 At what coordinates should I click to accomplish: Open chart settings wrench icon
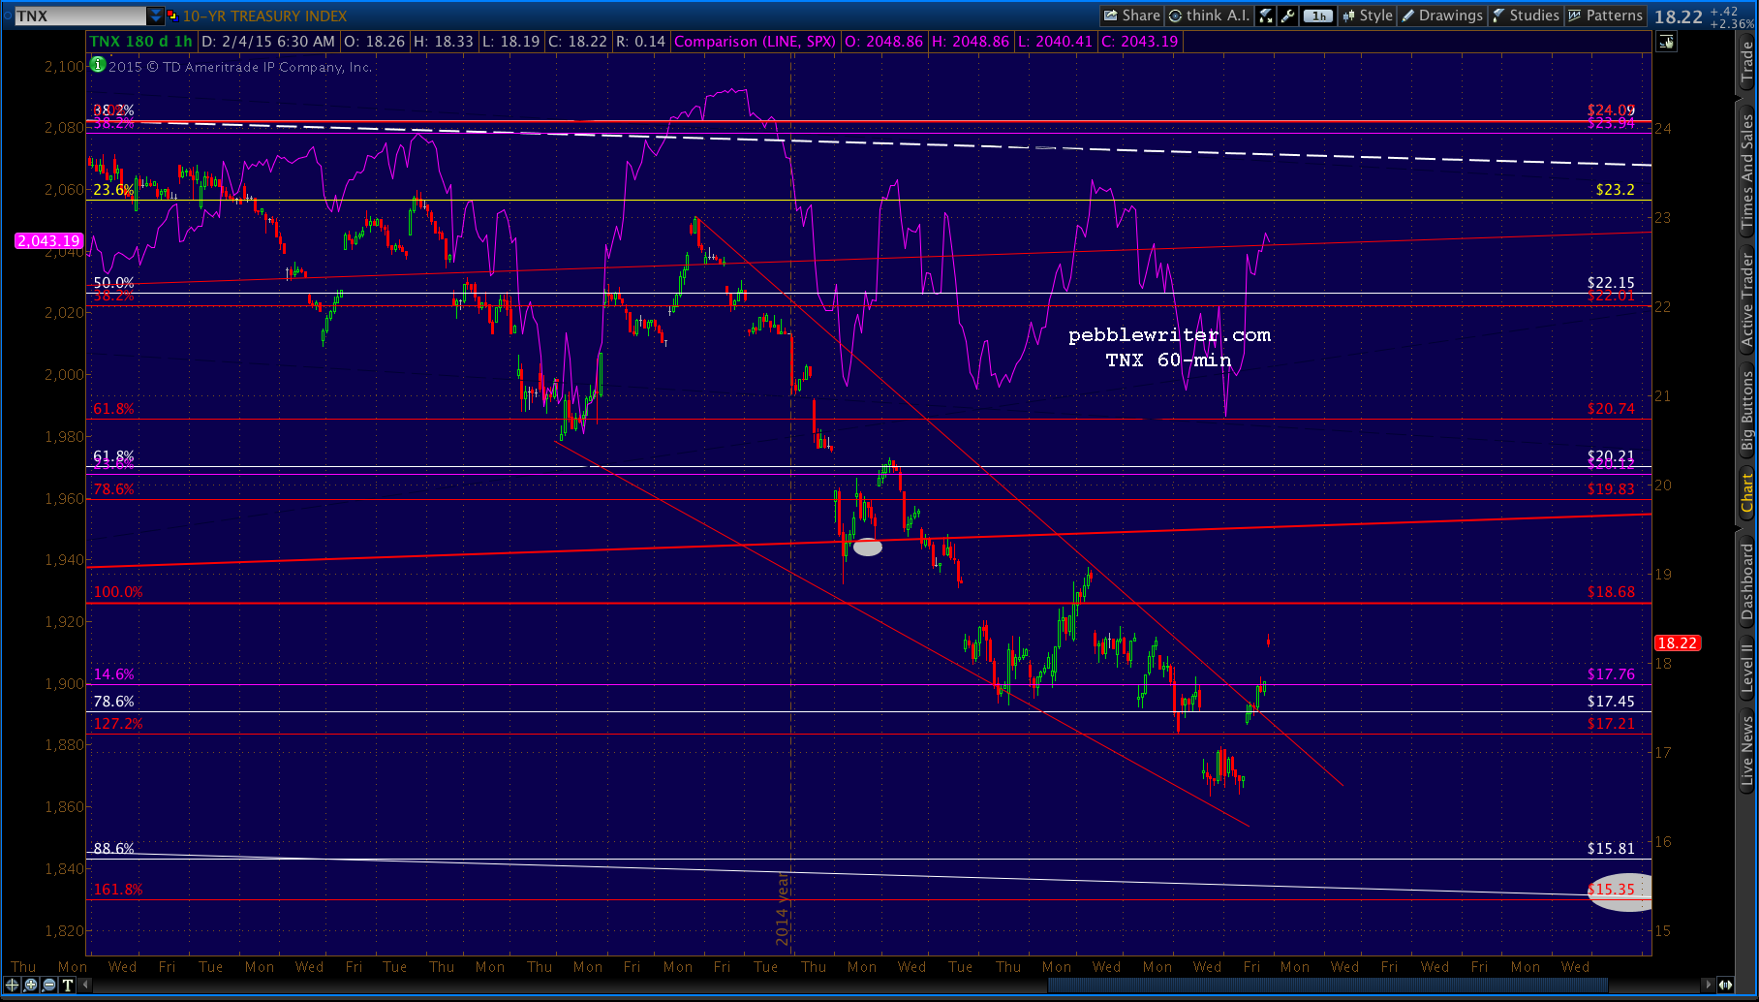(x=1288, y=16)
